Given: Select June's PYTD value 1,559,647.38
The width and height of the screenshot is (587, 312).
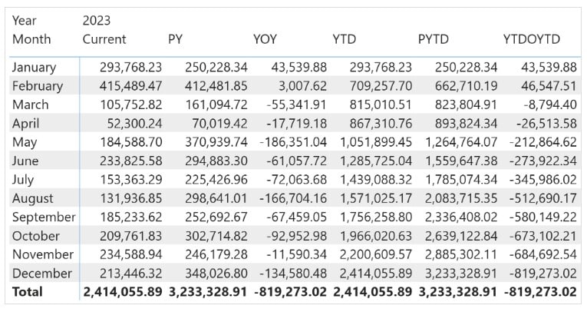Looking at the screenshot, I should click(461, 161).
